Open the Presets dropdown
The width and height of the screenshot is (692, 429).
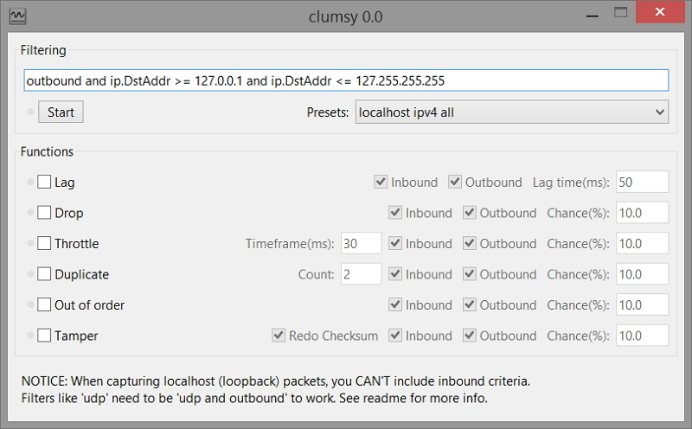512,112
